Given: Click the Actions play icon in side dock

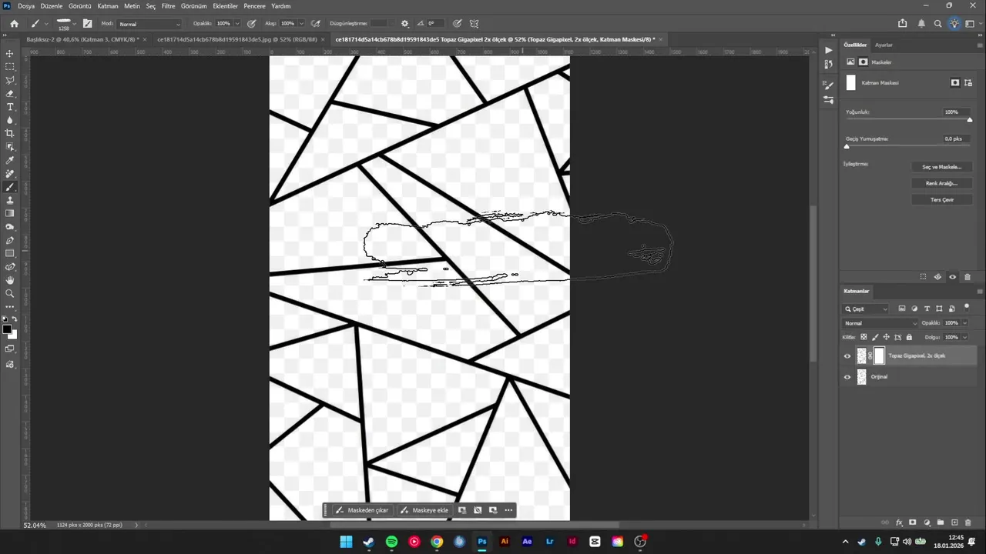Looking at the screenshot, I should pyautogui.click(x=828, y=50).
